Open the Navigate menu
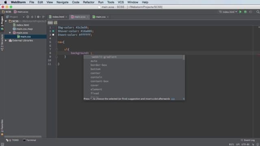 (x=62, y=2)
